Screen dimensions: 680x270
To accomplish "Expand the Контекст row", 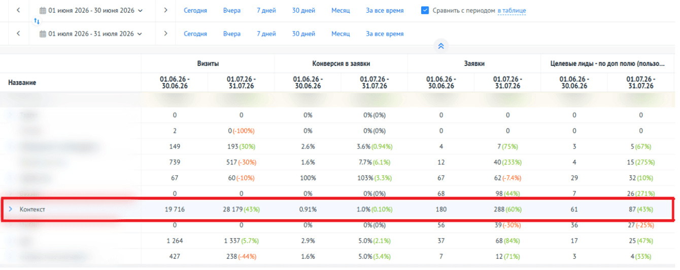I will pos(11,209).
